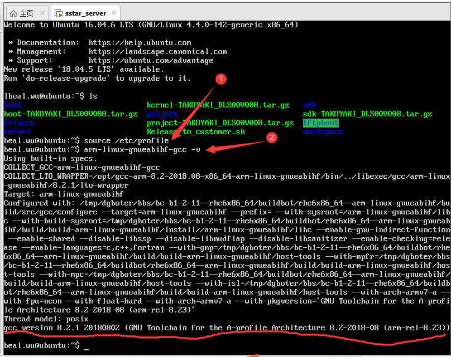Click the Welcome to Ubuntu 16.04.6 LTS line

pyautogui.click(x=151, y=25)
